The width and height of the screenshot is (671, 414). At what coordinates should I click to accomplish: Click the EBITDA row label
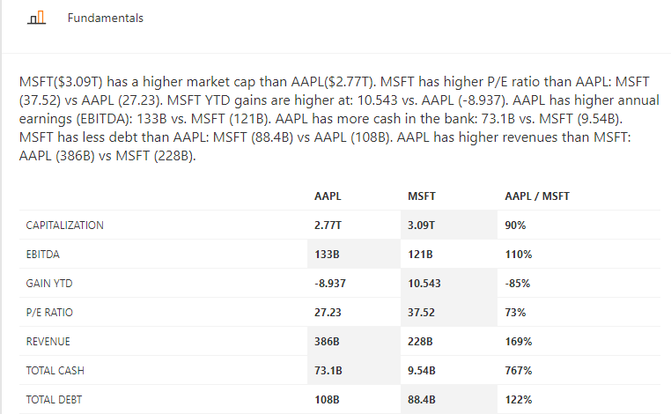coord(43,255)
